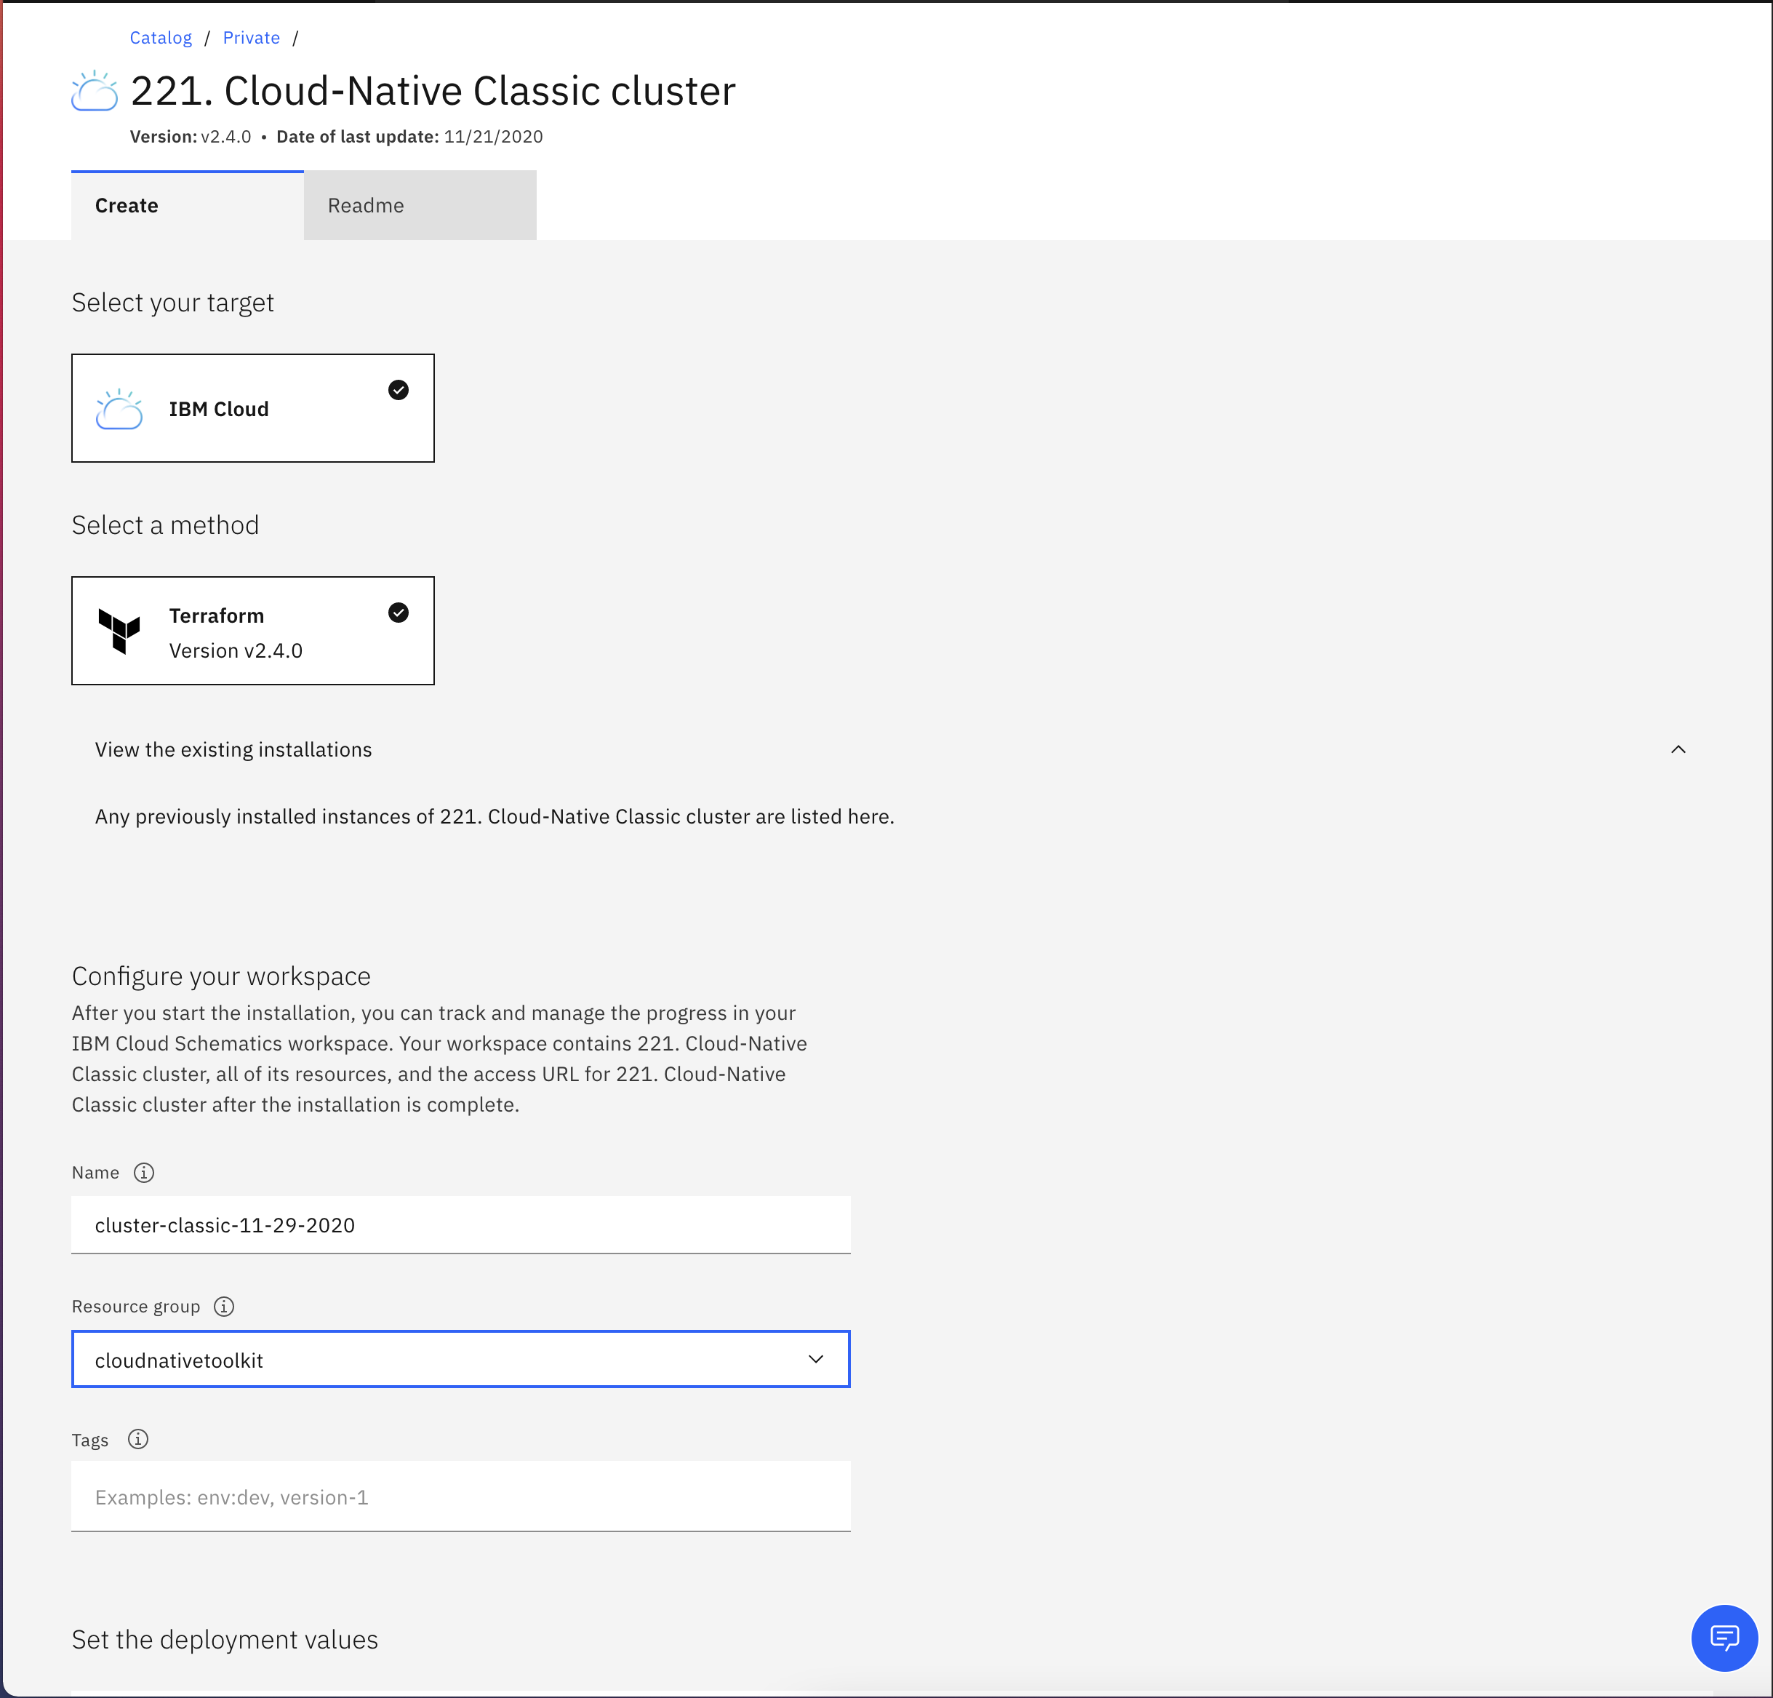1773x1698 pixels.
Task: Switch to the Create tab
Action: tap(187, 205)
